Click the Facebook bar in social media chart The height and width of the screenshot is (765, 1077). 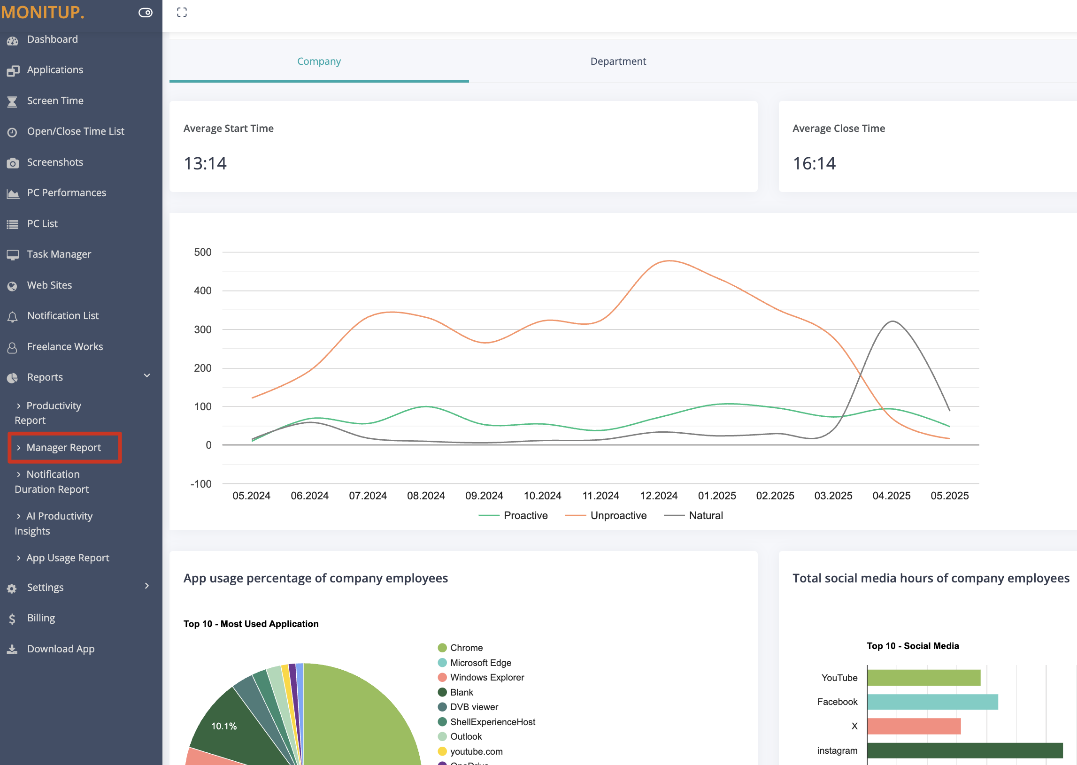(x=932, y=702)
